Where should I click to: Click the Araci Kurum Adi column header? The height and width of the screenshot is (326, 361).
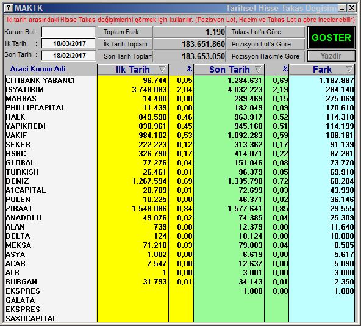[38, 69]
